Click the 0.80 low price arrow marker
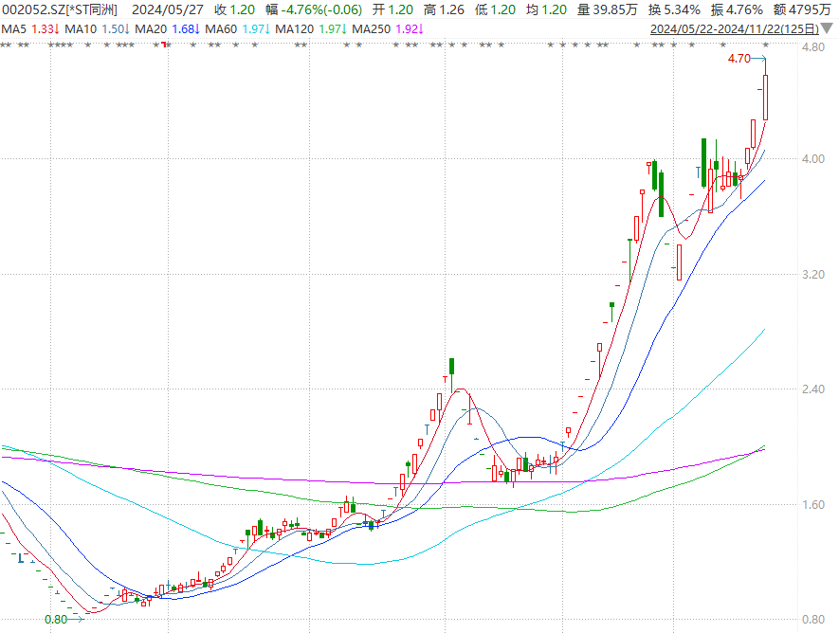The image size is (839, 633). (64, 620)
